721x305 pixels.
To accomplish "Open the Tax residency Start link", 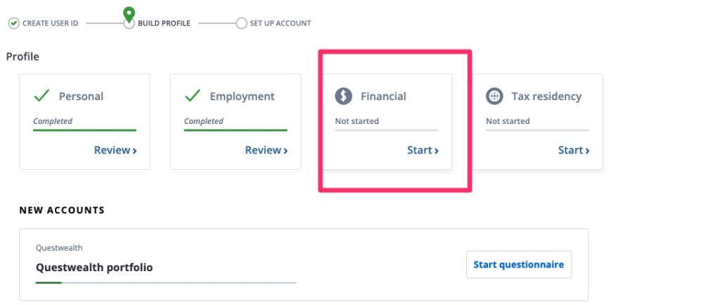I will click(574, 150).
